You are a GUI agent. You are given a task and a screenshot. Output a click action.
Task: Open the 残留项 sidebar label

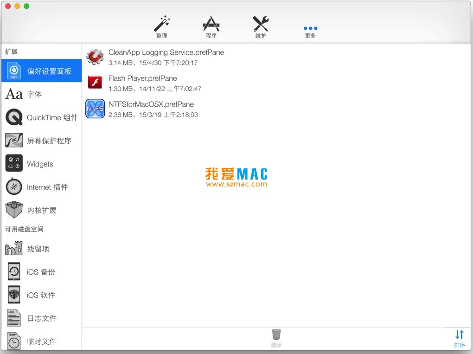[x=38, y=249]
